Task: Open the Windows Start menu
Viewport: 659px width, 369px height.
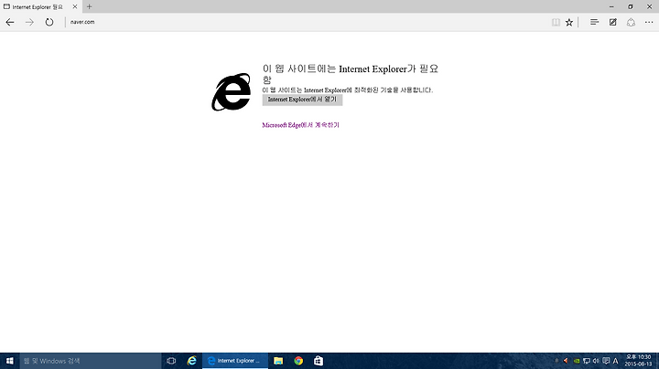Action: 10,361
